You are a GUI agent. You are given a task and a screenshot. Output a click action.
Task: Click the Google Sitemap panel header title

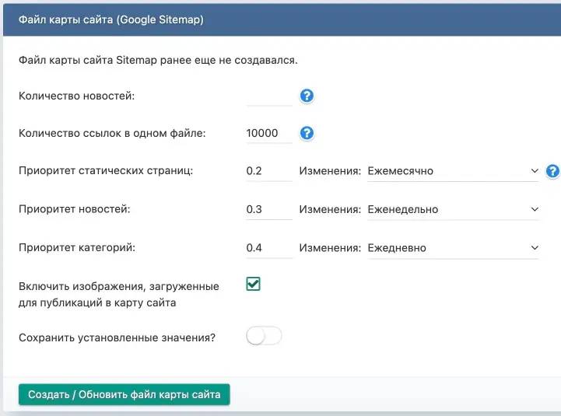[x=111, y=20]
